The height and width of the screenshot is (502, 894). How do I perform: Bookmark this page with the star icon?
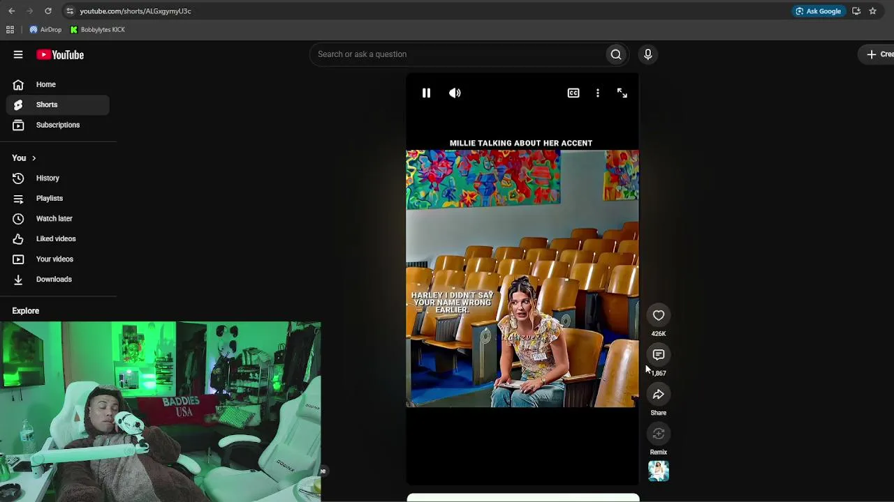click(x=872, y=11)
